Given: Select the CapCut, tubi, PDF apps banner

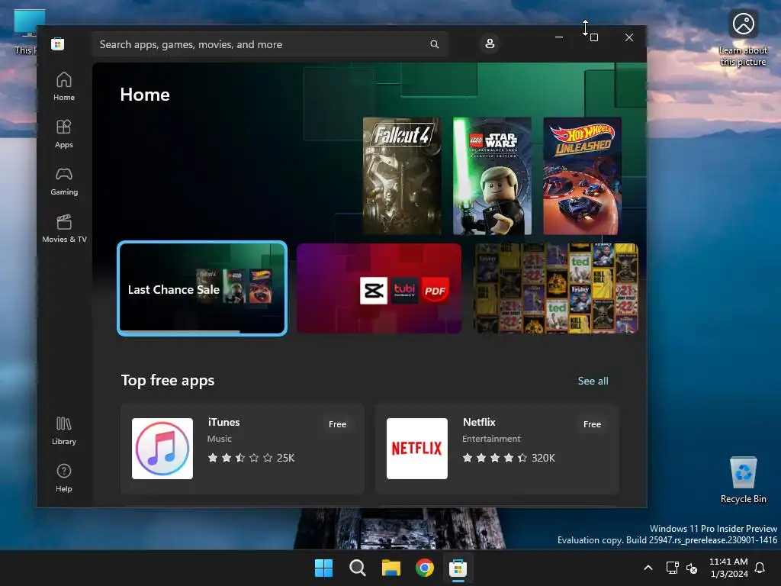Looking at the screenshot, I should 379,288.
